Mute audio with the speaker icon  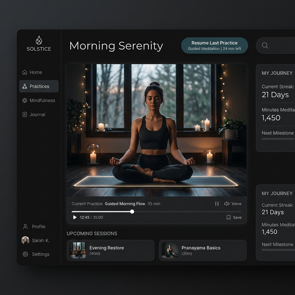pos(227,204)
